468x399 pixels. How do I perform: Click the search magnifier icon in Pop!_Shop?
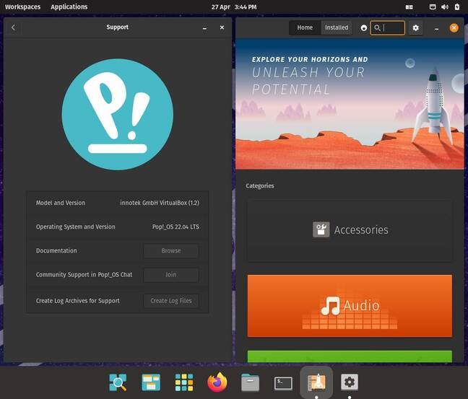[x=377, y=27]
